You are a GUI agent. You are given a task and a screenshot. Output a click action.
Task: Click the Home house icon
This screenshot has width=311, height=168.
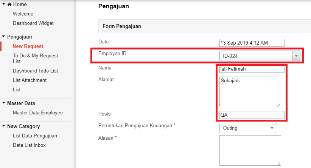coord(9,5)
